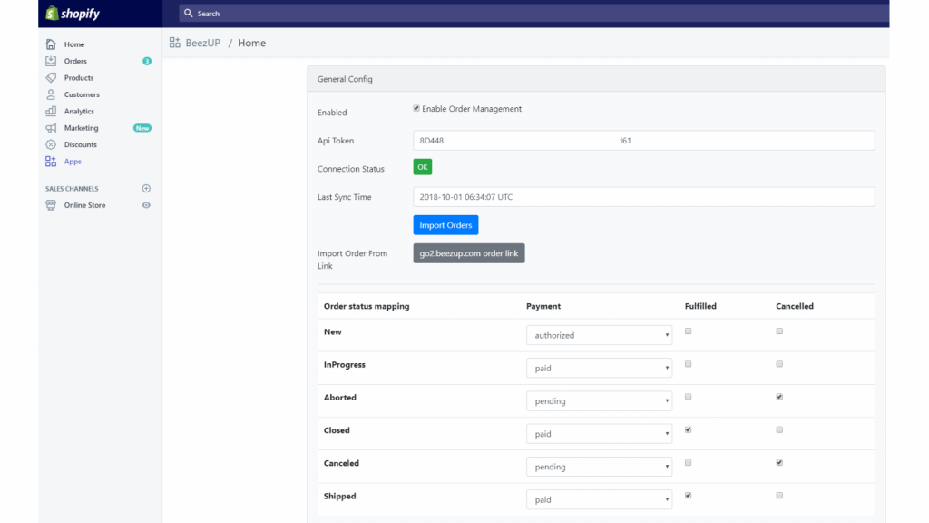Image resolution: width=929 pixels, height=523 pixels.
Task: Open Marketing in sidebar menu
Action: [81, 128]
